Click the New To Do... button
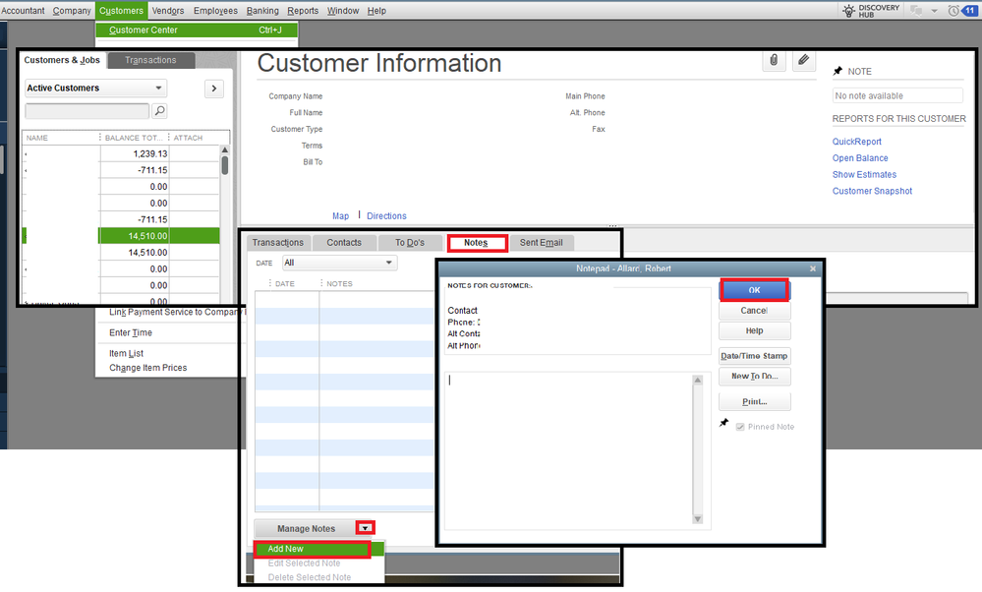 coord(754,376)
